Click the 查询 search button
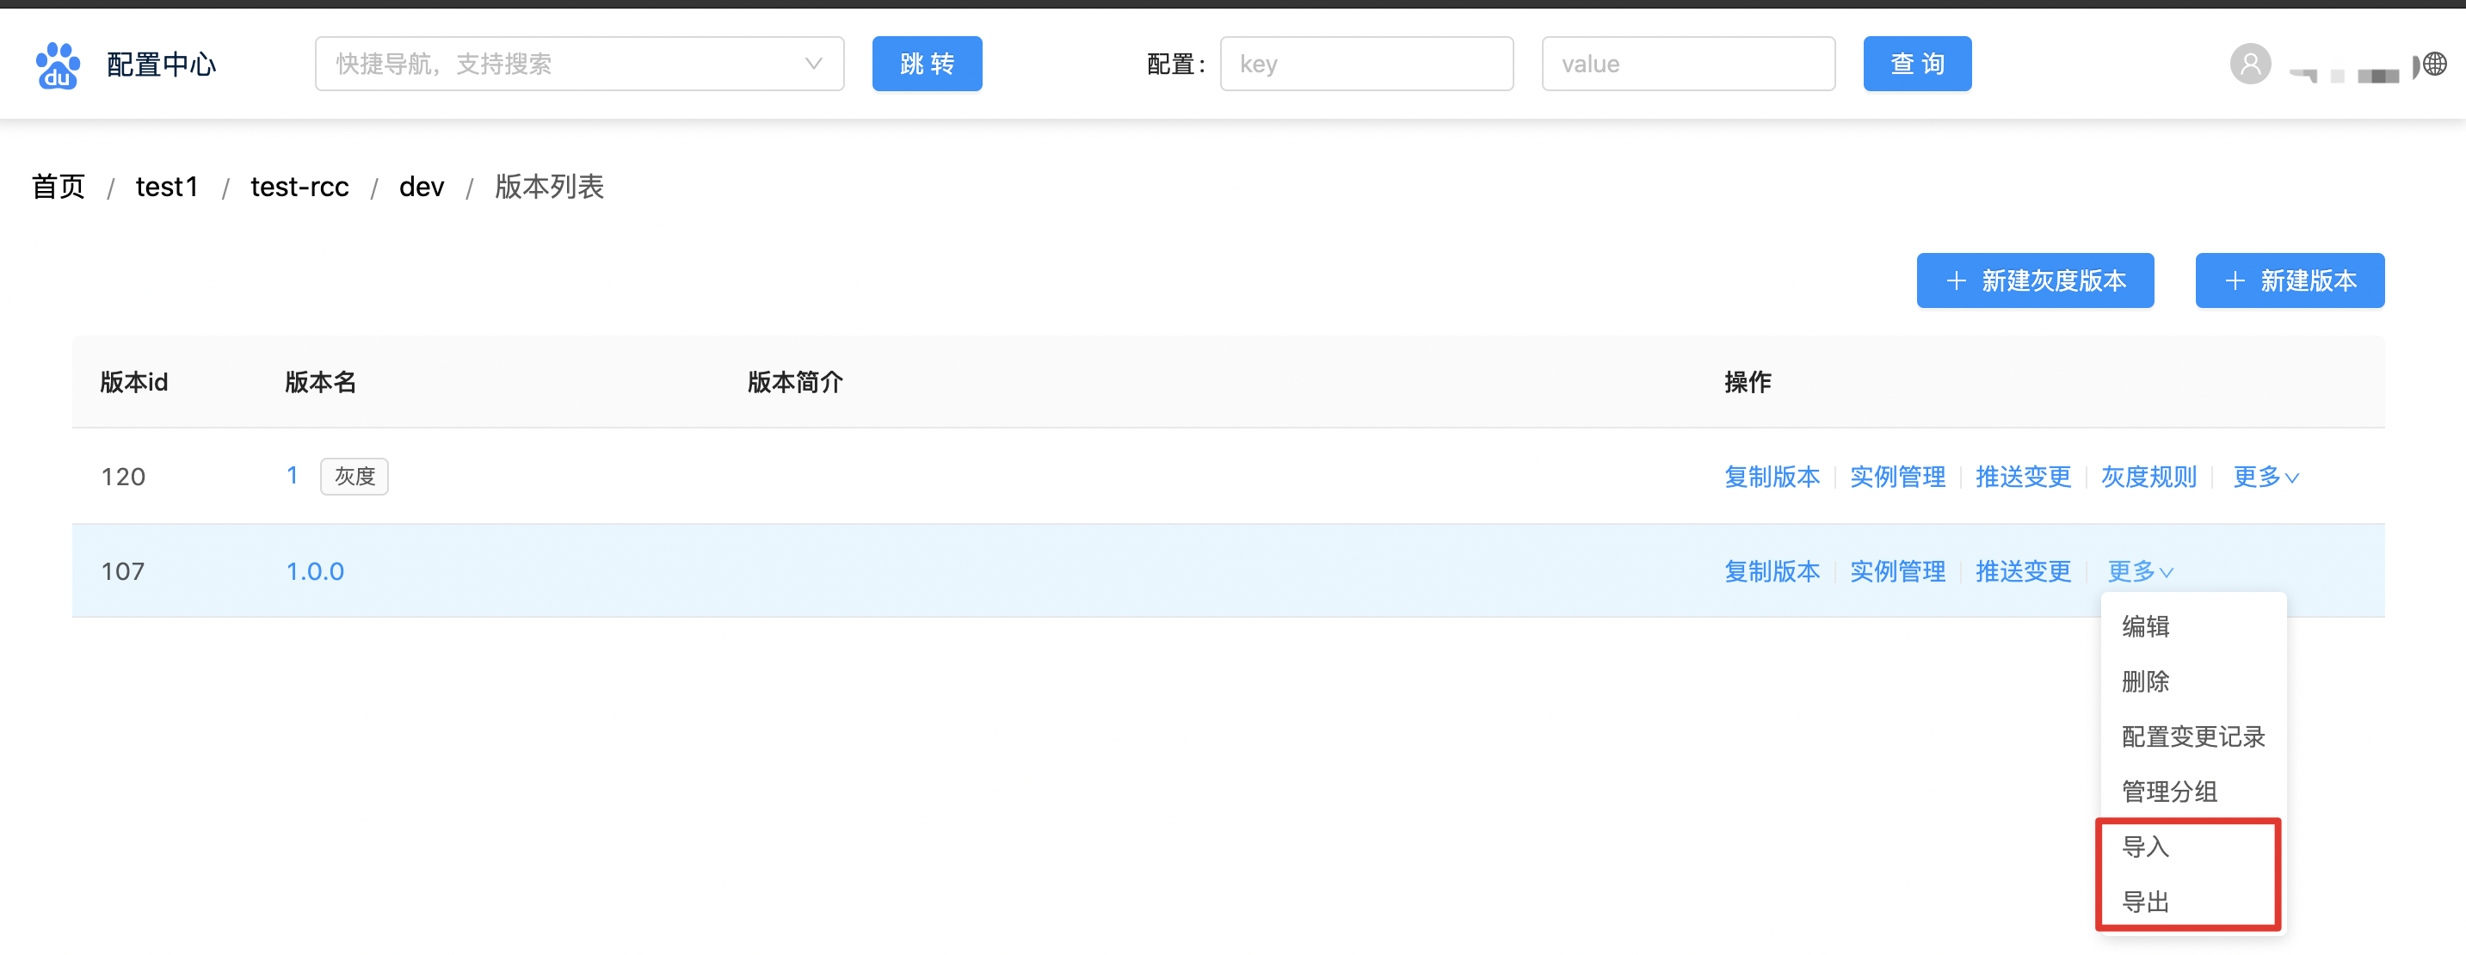The image size is (2466, 955). point(1916,65)
